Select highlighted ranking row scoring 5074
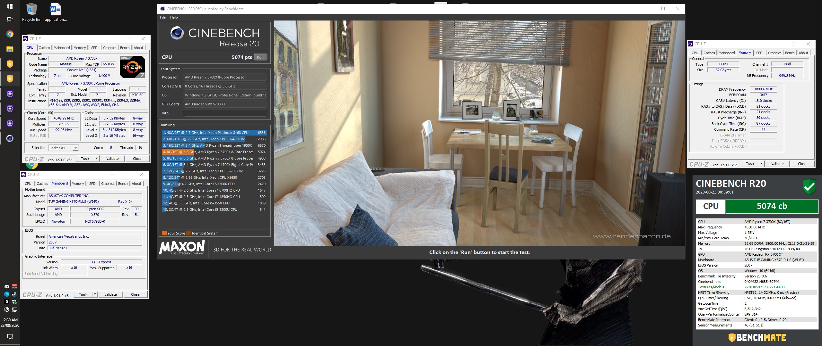Screen dimensions: 822x346 pos(214,152)
